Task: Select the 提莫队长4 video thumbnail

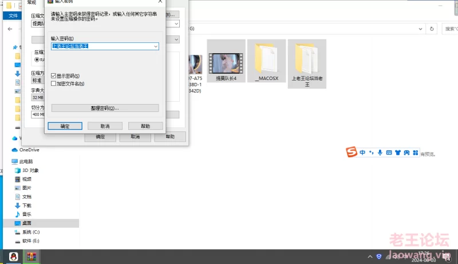Action: coord(226,61)
